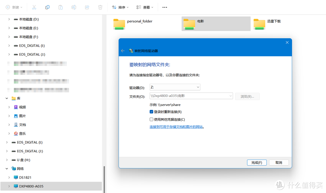Click the Share icon in the toolbar
Viewport: 326px width, 193px height.
pyautogui.click(x=87, y=7)
